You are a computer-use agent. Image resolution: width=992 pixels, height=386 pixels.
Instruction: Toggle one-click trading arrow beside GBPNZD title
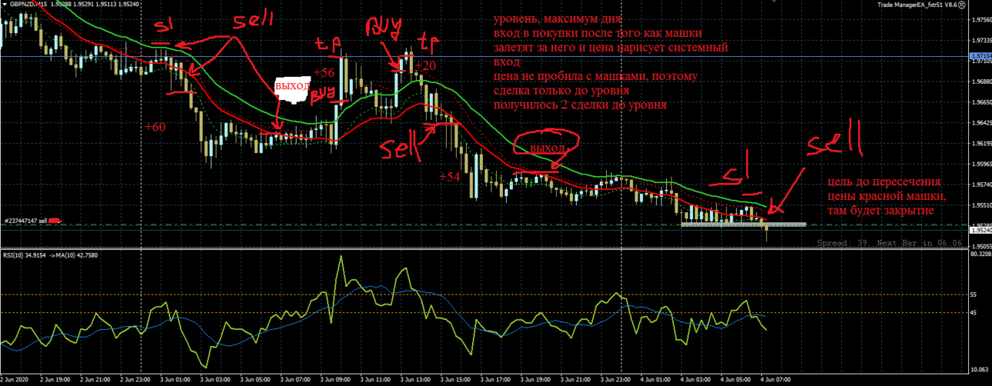pos(3,4)
